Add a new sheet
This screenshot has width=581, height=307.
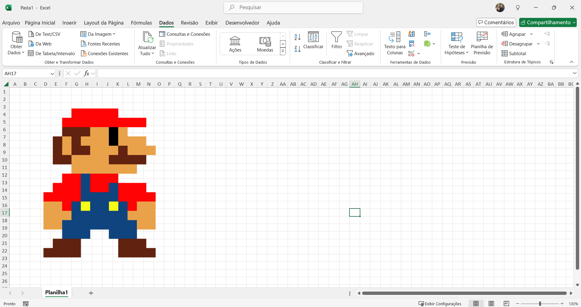(91, 293)
